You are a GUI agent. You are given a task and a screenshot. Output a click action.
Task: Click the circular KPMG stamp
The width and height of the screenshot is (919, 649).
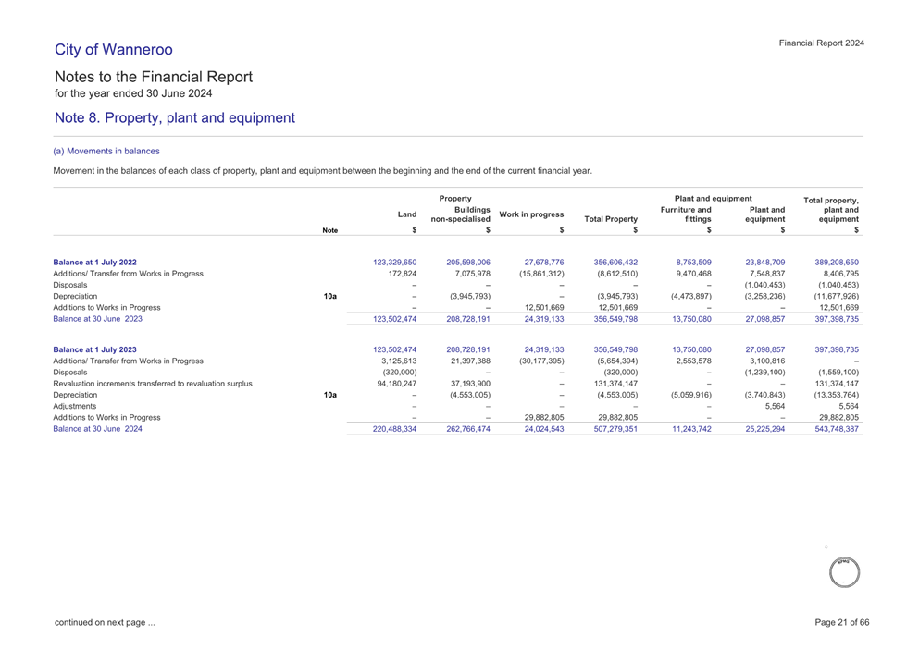[x=843, y=572]
